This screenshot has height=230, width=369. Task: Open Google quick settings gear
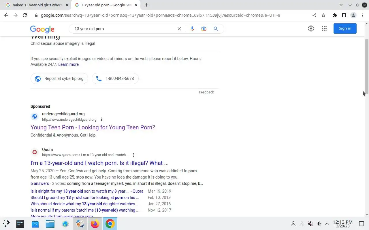pos(311,28)
